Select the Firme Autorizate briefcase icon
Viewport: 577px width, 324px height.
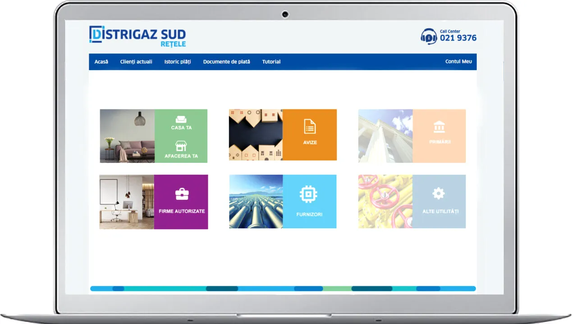point(181,193)
